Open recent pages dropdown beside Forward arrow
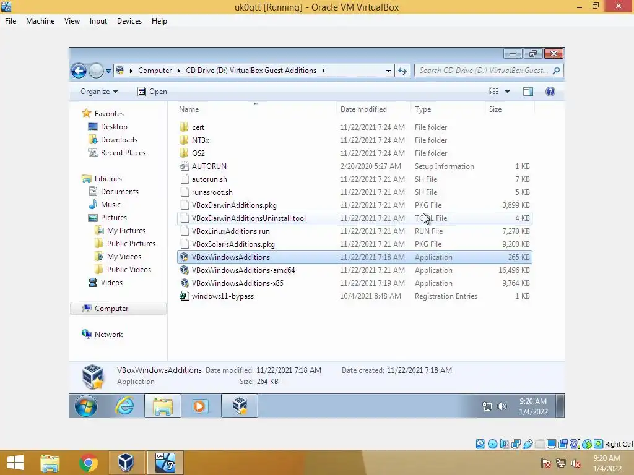 pos(108,71)
